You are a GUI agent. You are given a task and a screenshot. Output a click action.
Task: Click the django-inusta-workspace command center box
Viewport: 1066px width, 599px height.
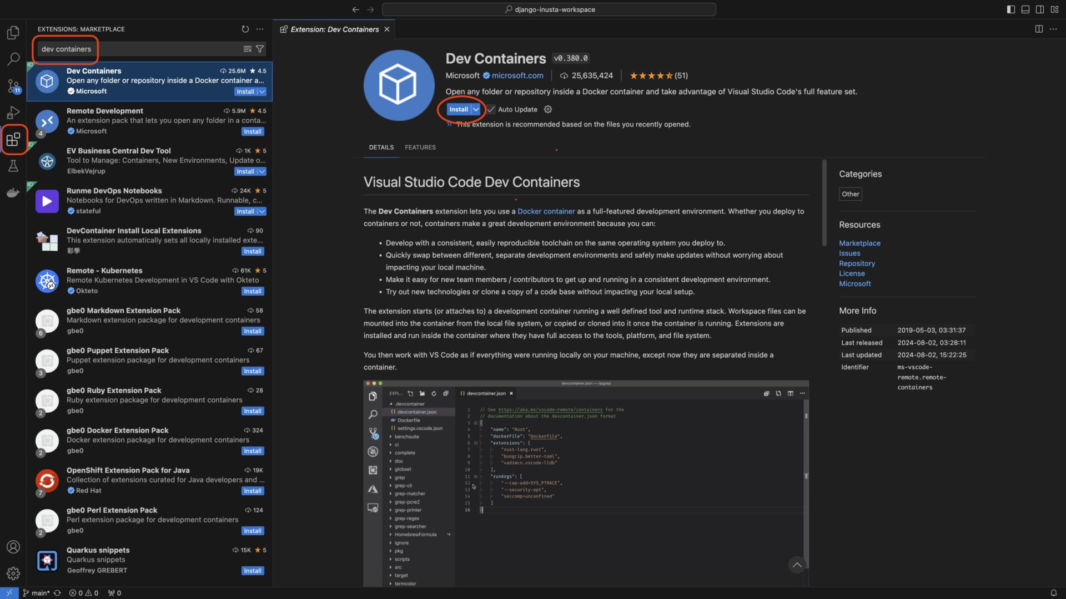pyautogui.click(x=549, y=9)
